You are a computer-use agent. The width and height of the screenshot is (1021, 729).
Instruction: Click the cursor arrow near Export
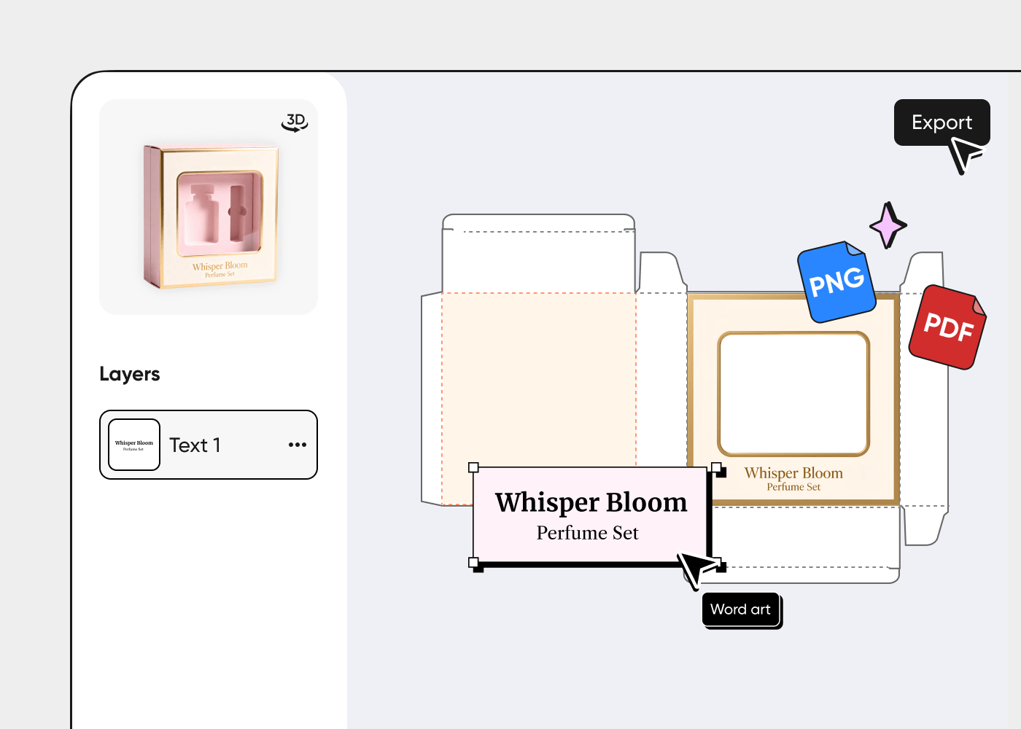pyautogui.click(x=963, y=153)
